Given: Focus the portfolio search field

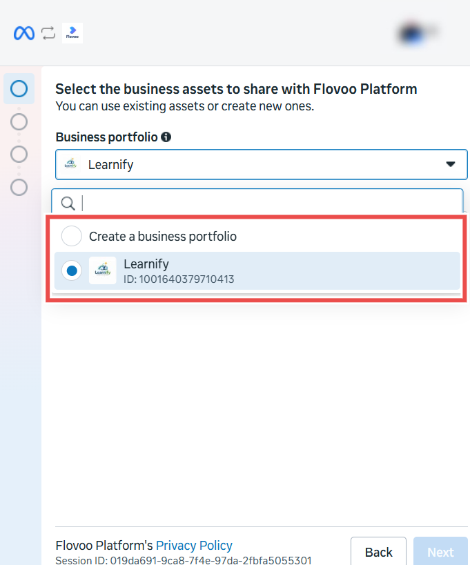Looking at the screenshot, I should pyautogui.click(x=257, y=203).
